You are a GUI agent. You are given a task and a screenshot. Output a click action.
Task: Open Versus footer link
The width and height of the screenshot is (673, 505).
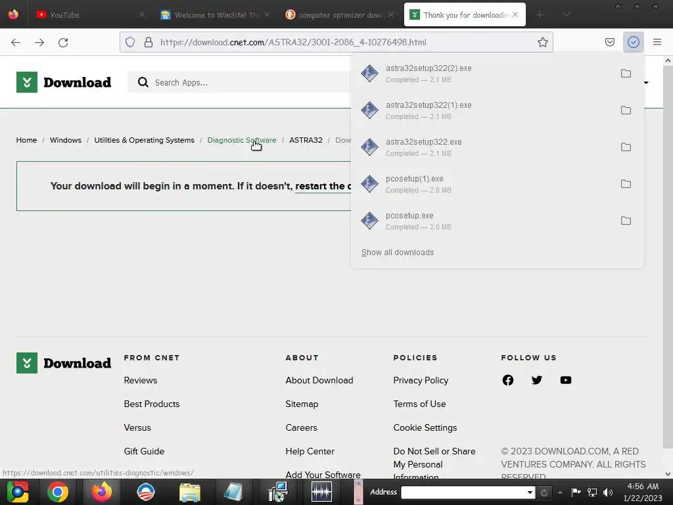point(137,427)
